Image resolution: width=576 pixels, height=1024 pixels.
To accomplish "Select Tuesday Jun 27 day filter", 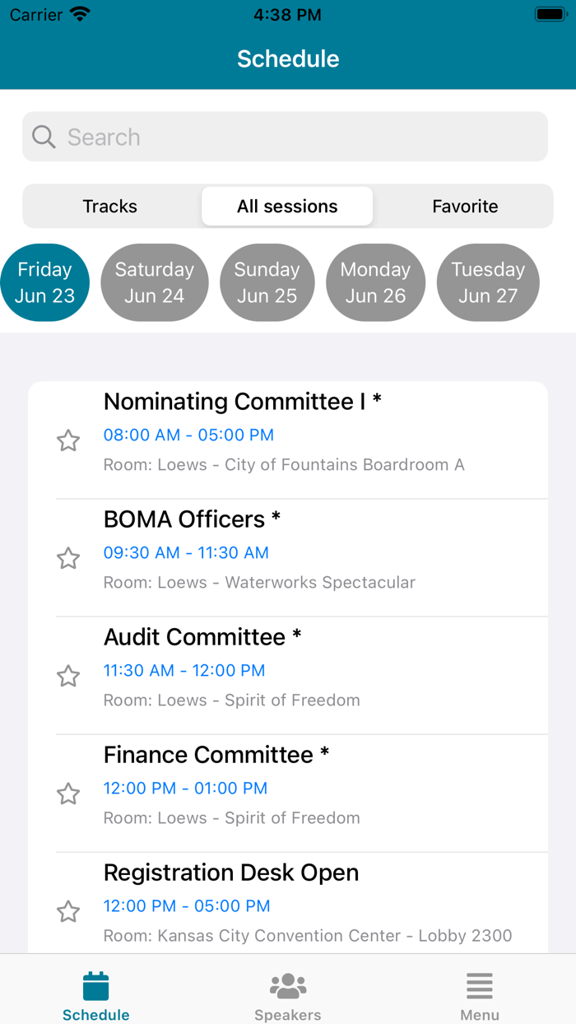I will pyautogui.click(x=488, y=282).
